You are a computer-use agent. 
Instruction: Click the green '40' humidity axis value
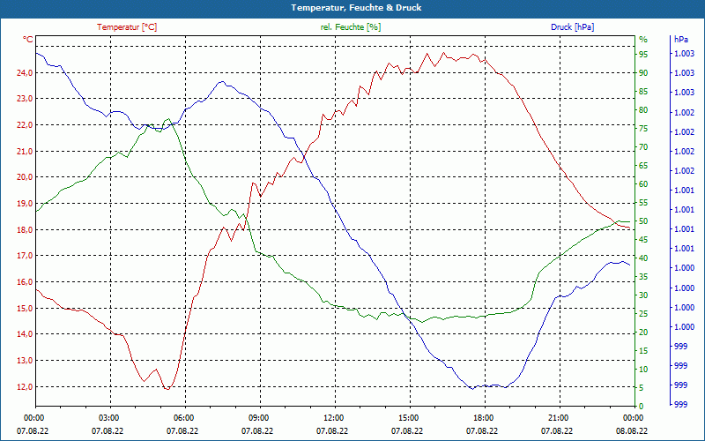click(x=643, y=258)
